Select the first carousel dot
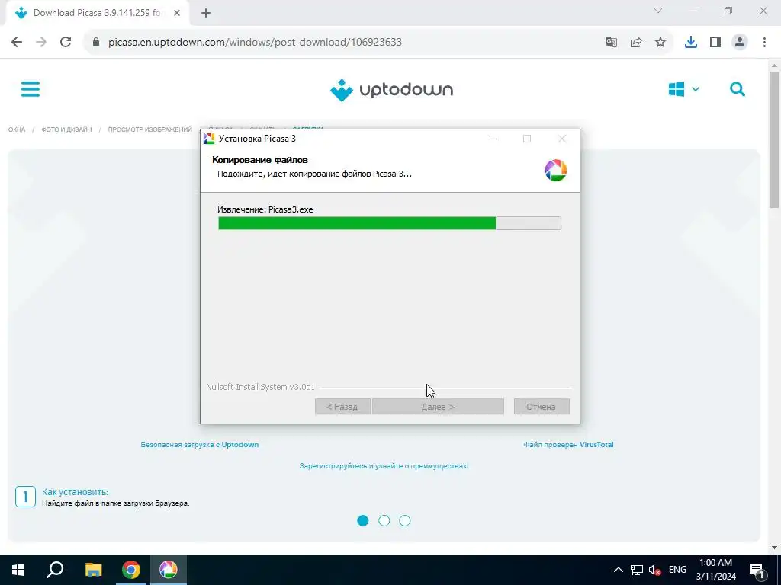 point(363,520)
